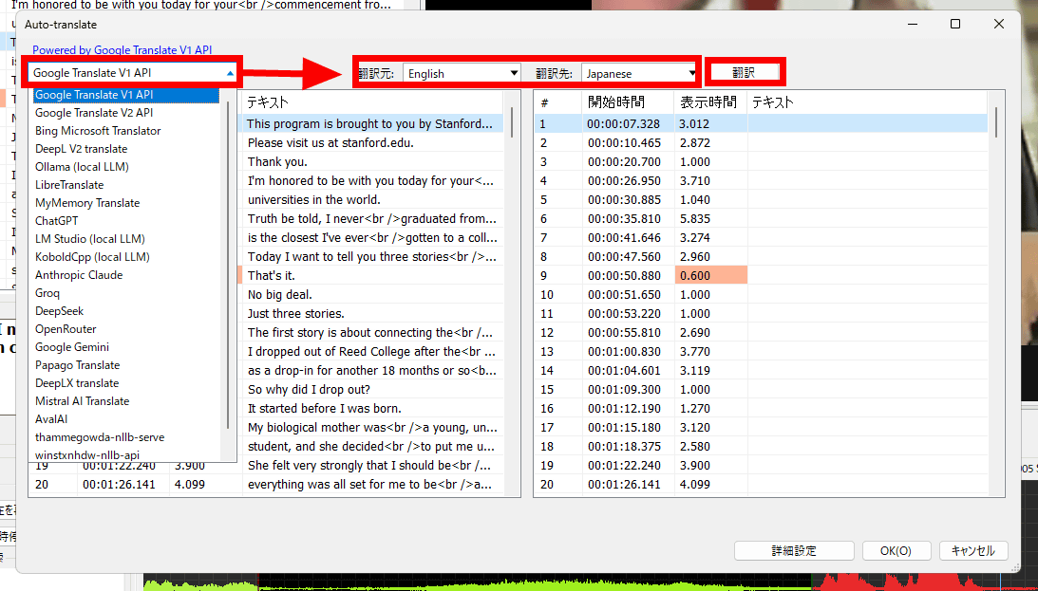1038x591 pixels.
Task: Click start time 00:01:00.830 in target table
Action: (x=624, y=352)
